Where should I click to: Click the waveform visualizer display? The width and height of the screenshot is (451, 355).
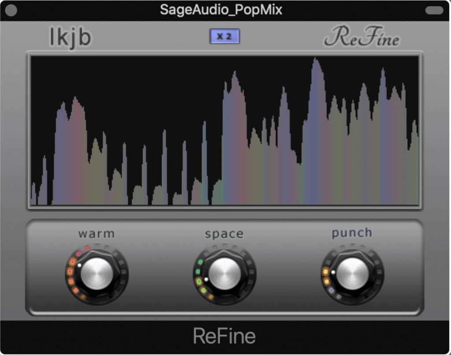tap(225, 131)
